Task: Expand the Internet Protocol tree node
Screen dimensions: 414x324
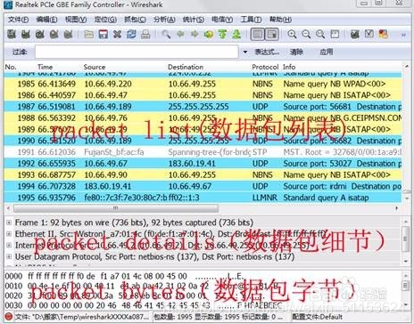Action: pos(9,245)
